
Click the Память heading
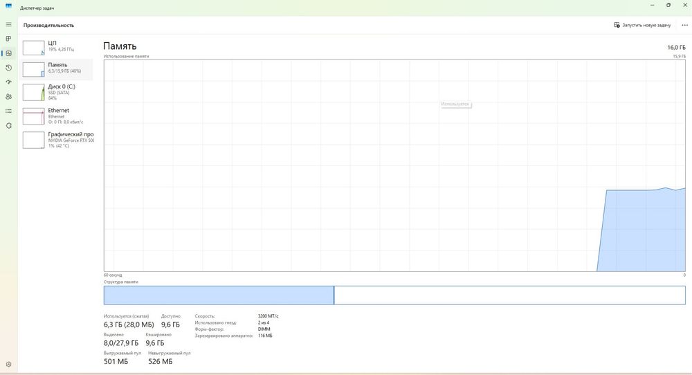pos(120,46)
